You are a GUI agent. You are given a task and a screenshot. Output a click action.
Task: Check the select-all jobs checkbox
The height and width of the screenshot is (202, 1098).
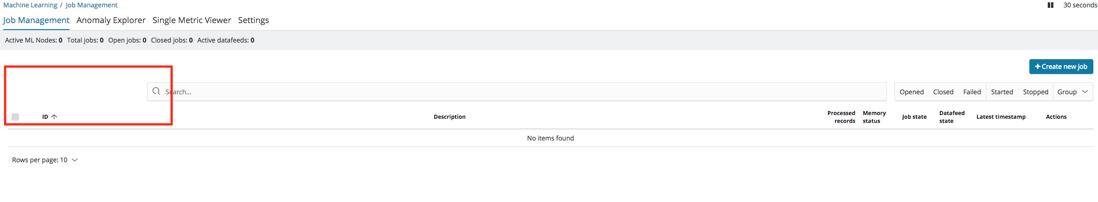tap(15, 117)
